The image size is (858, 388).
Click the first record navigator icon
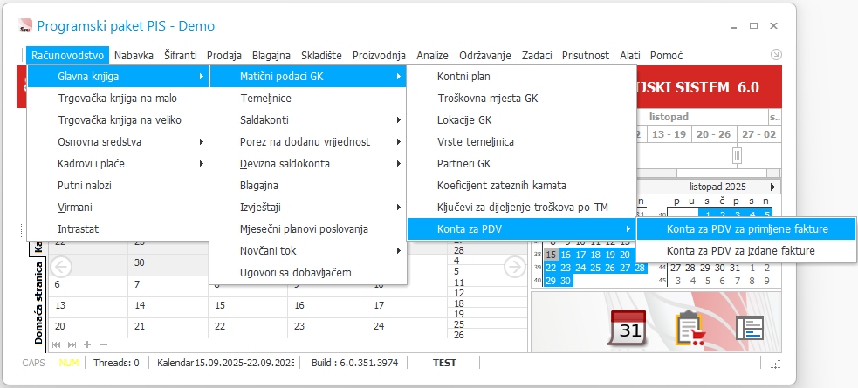pyautogui.click(x=56, y=344)
